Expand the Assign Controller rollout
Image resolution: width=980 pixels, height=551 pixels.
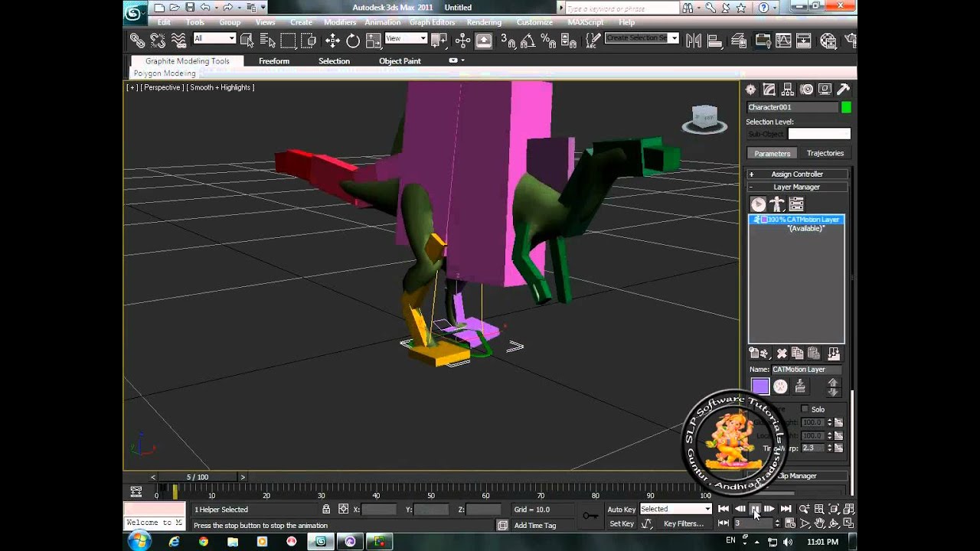click(x=797, y=174)
